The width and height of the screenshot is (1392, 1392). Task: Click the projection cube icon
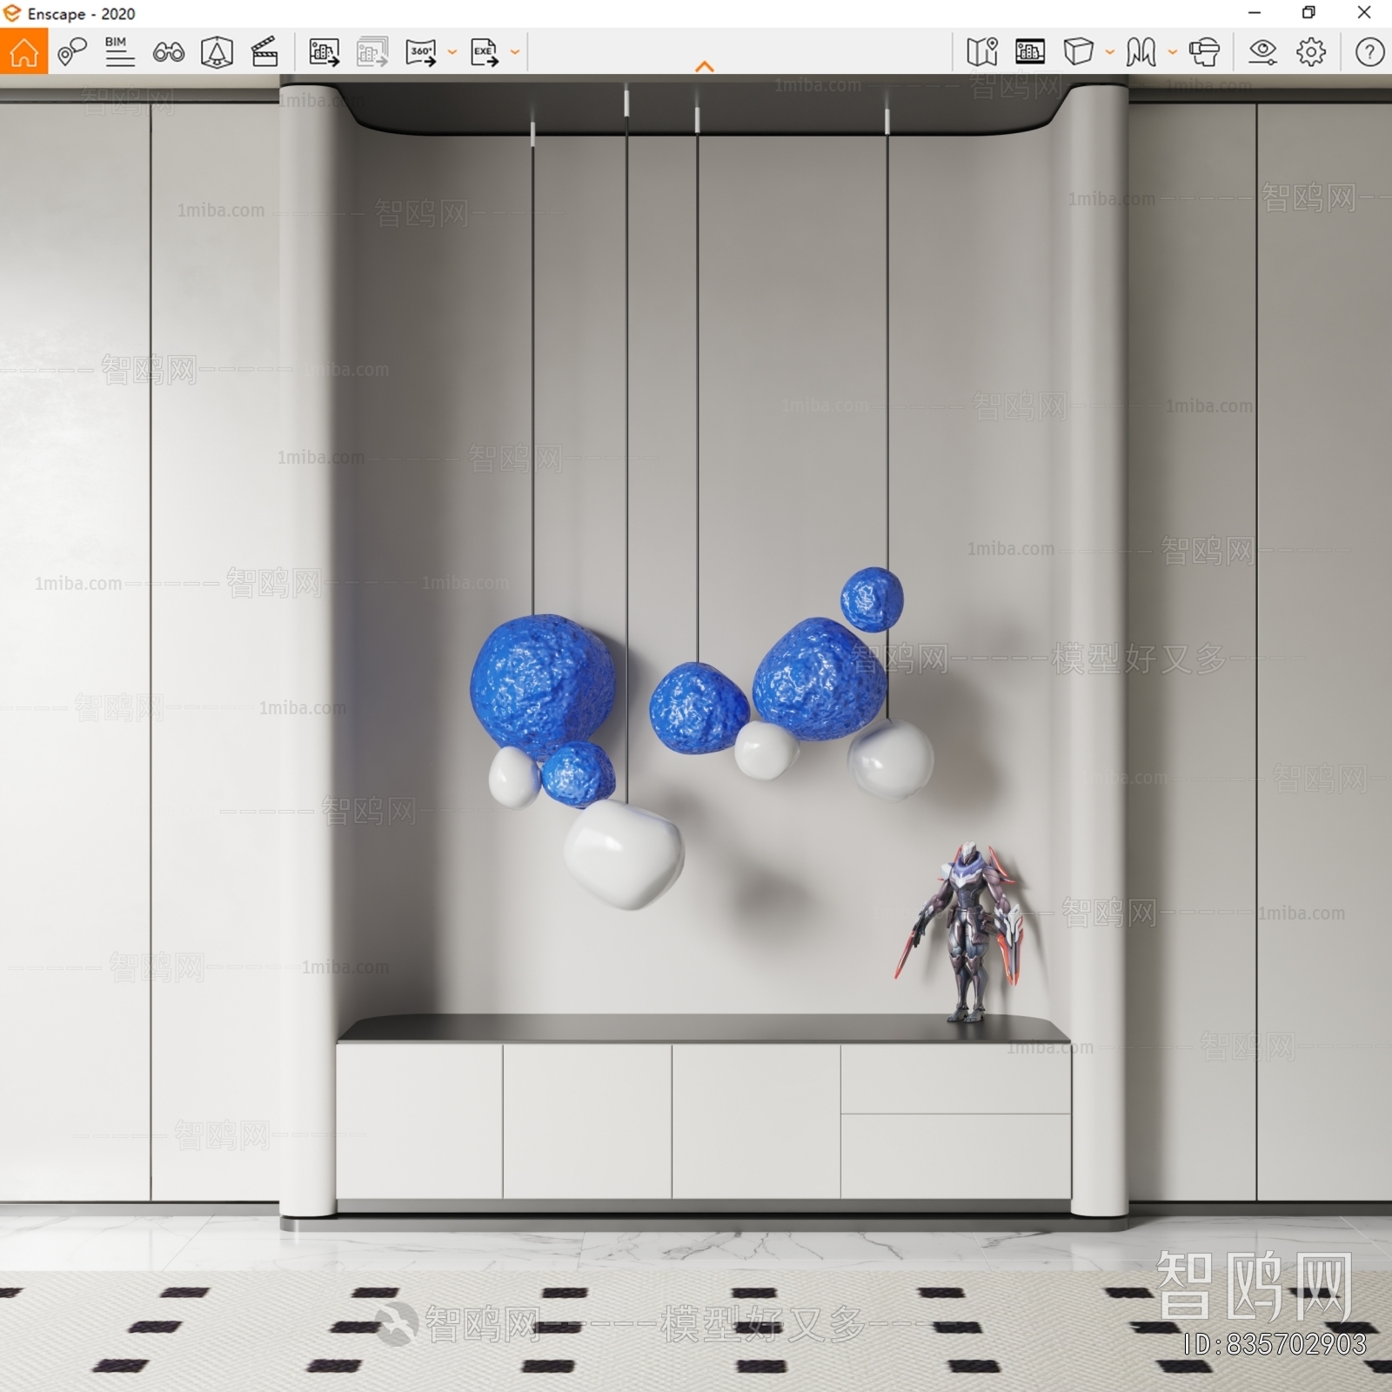tap(1078, 52)
